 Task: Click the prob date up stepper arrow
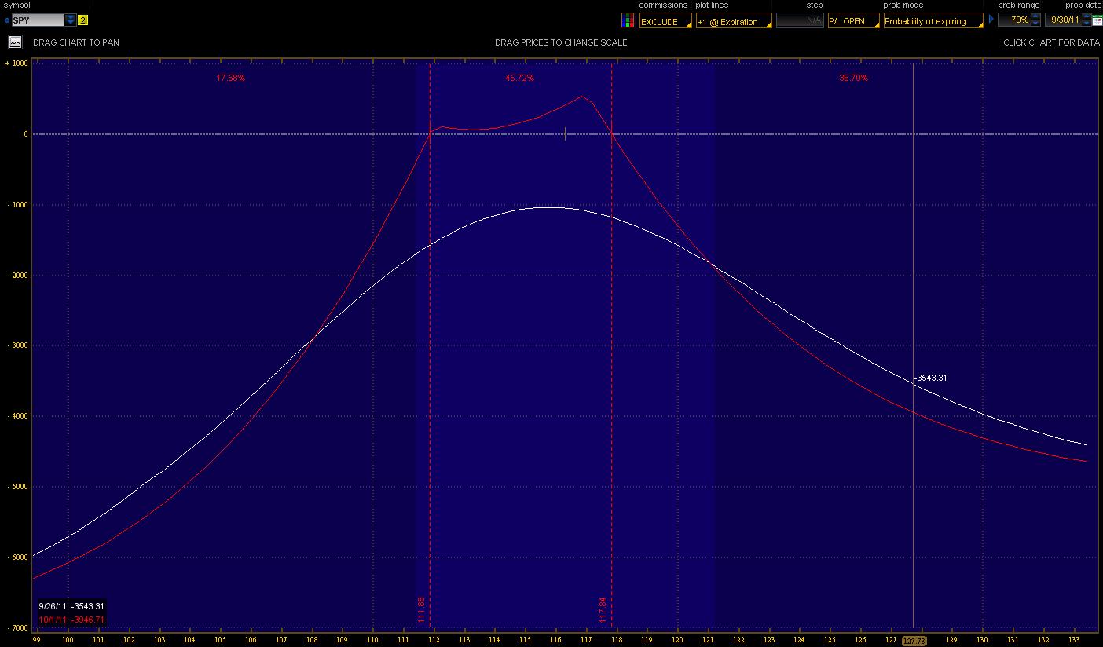(x=1086, y=16)
